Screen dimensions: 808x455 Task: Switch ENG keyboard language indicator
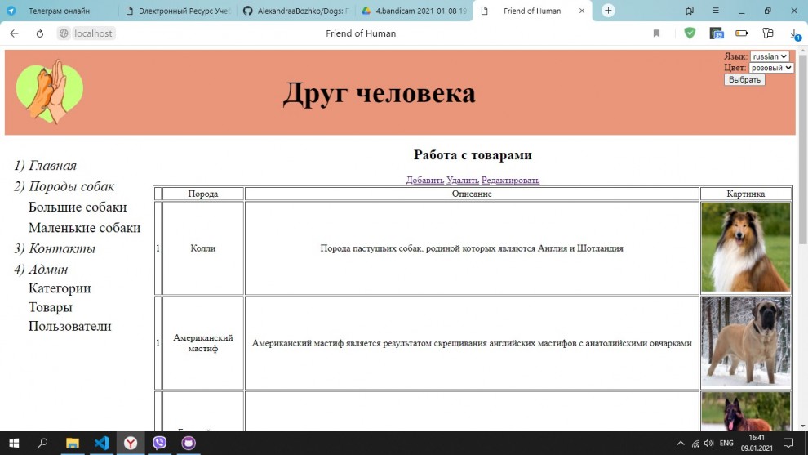(x=726, y=443)
